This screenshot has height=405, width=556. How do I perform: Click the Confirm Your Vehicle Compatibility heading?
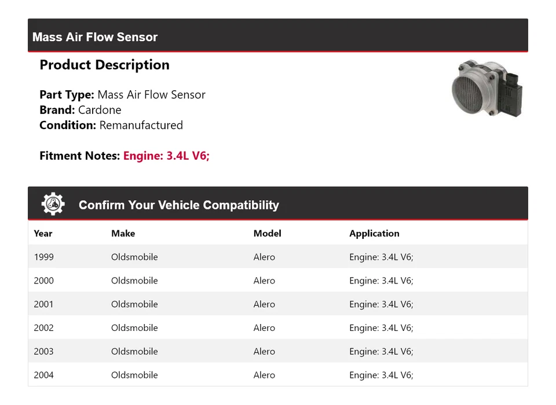178,205
